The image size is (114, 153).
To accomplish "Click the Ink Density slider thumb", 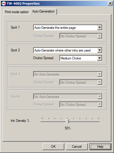I will tap(67, 121).
